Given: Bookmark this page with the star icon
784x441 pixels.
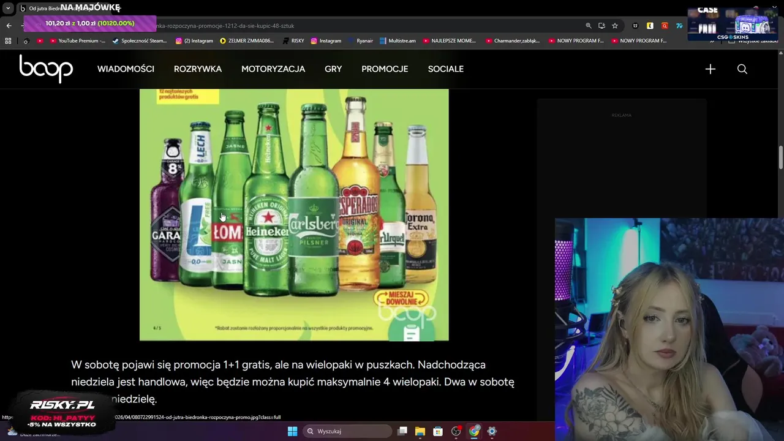Looking at the screenshot, I should pos(615,26).
